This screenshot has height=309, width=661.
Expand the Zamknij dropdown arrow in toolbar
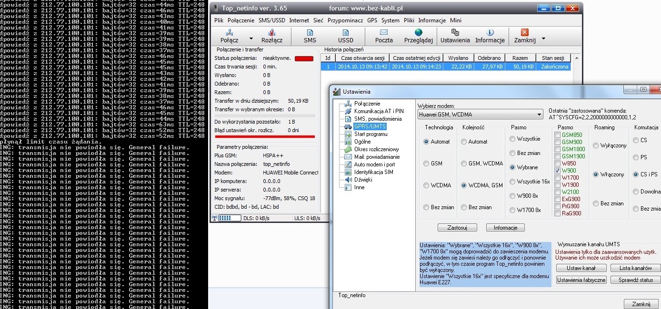tap(543, 39)
